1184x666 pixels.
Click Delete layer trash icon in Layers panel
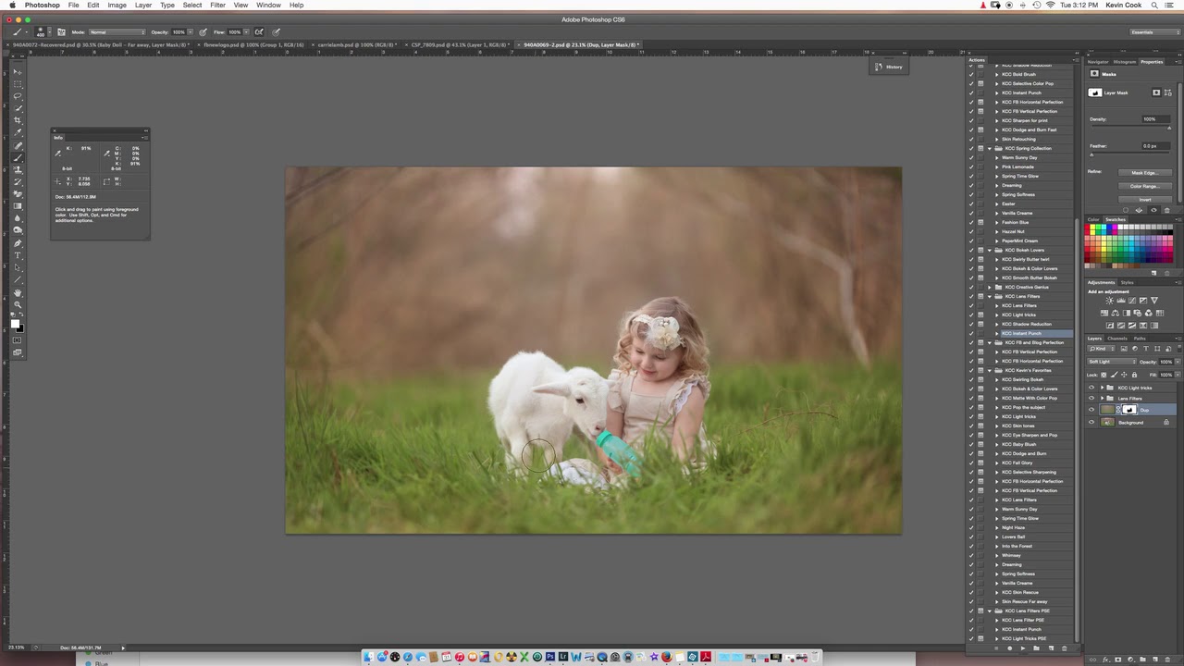(x=1167, y=660)
